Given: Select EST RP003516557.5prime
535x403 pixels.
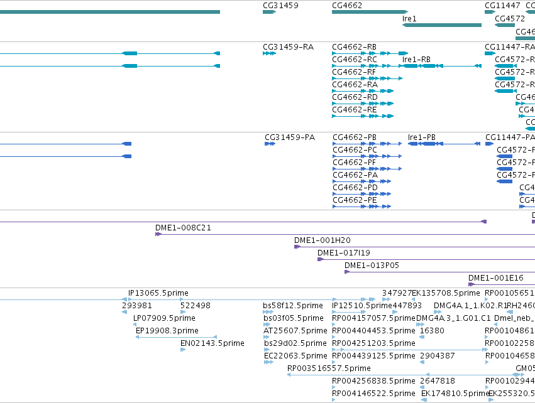Looking at the screenshot, I should point(329,368).
